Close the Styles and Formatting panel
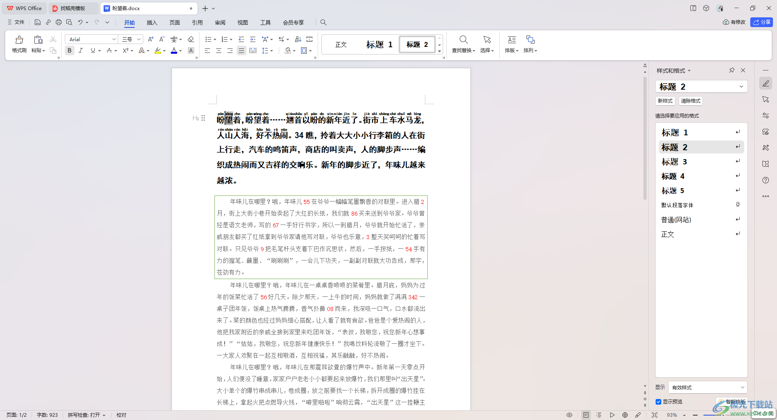Screen dimensions: 777x420 click(743, 70)
